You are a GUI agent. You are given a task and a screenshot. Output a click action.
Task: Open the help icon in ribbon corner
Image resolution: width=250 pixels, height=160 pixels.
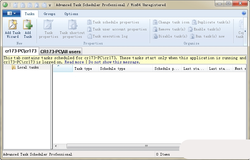coord(244,13)
